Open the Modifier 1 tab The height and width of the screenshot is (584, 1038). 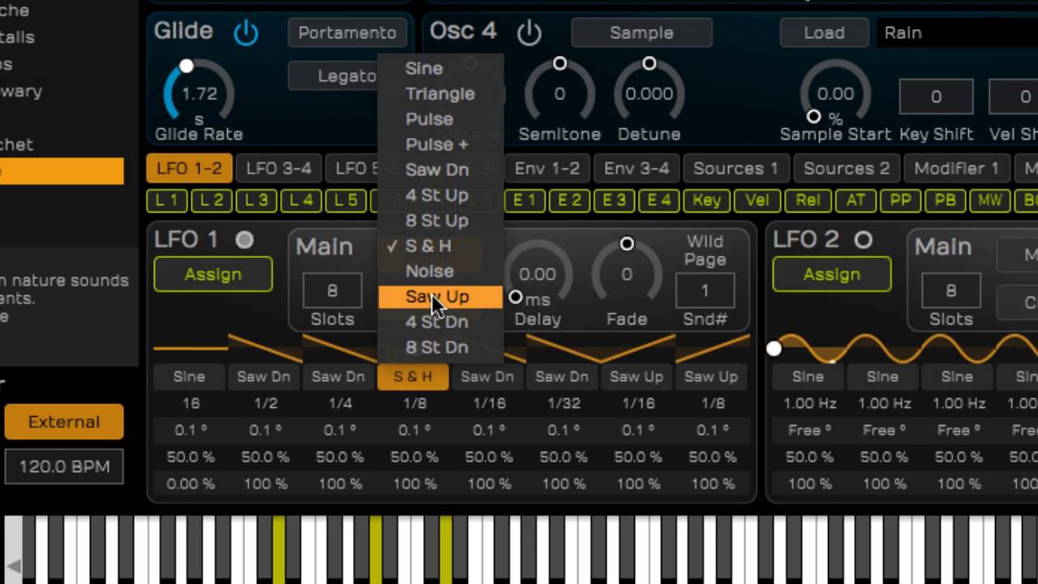[957, 168]
